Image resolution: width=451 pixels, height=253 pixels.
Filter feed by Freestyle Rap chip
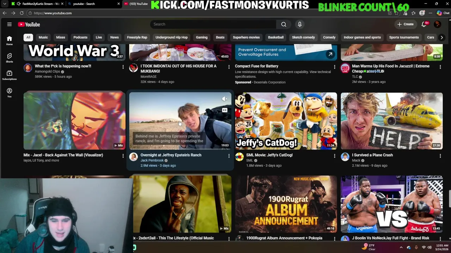coord(137,37)
